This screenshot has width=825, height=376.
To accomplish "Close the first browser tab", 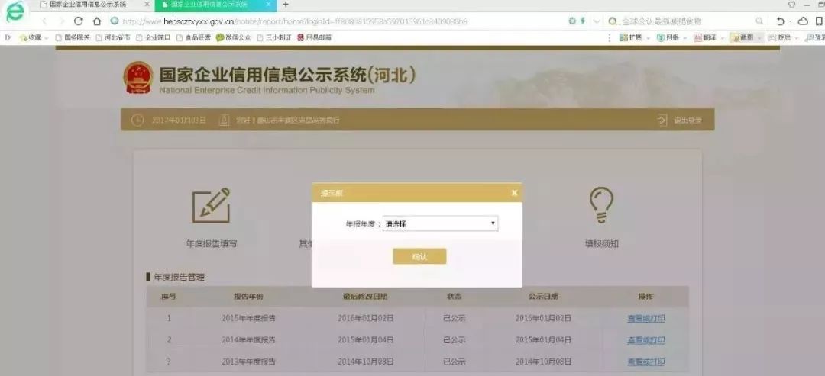I will pyautogui.click(x=147, y=5).
